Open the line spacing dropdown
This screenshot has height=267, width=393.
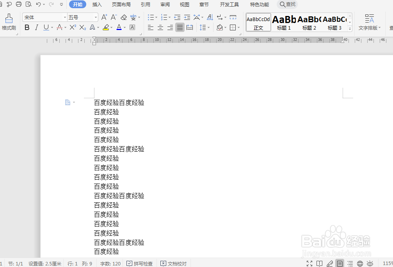click(x=208, y=27)
